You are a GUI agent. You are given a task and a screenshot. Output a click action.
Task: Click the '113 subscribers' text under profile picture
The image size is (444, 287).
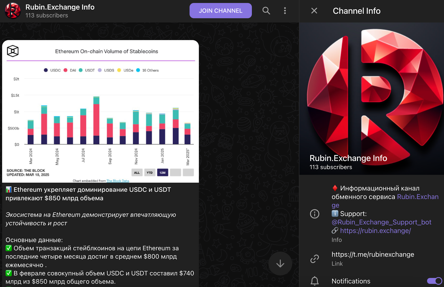click(x=331, y=167)
